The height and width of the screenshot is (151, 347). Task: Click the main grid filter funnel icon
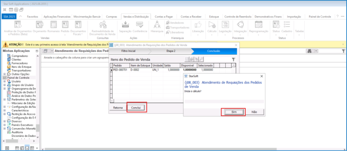343,51
